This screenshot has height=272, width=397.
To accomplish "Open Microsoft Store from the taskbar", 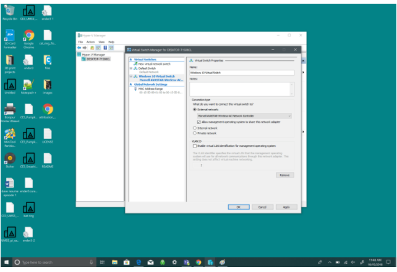I will [126, 262].
